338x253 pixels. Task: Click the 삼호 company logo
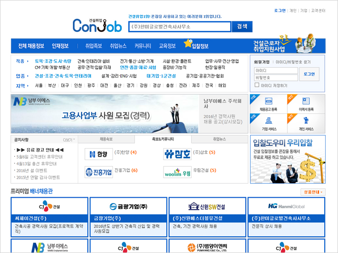(x=177, y=154)
